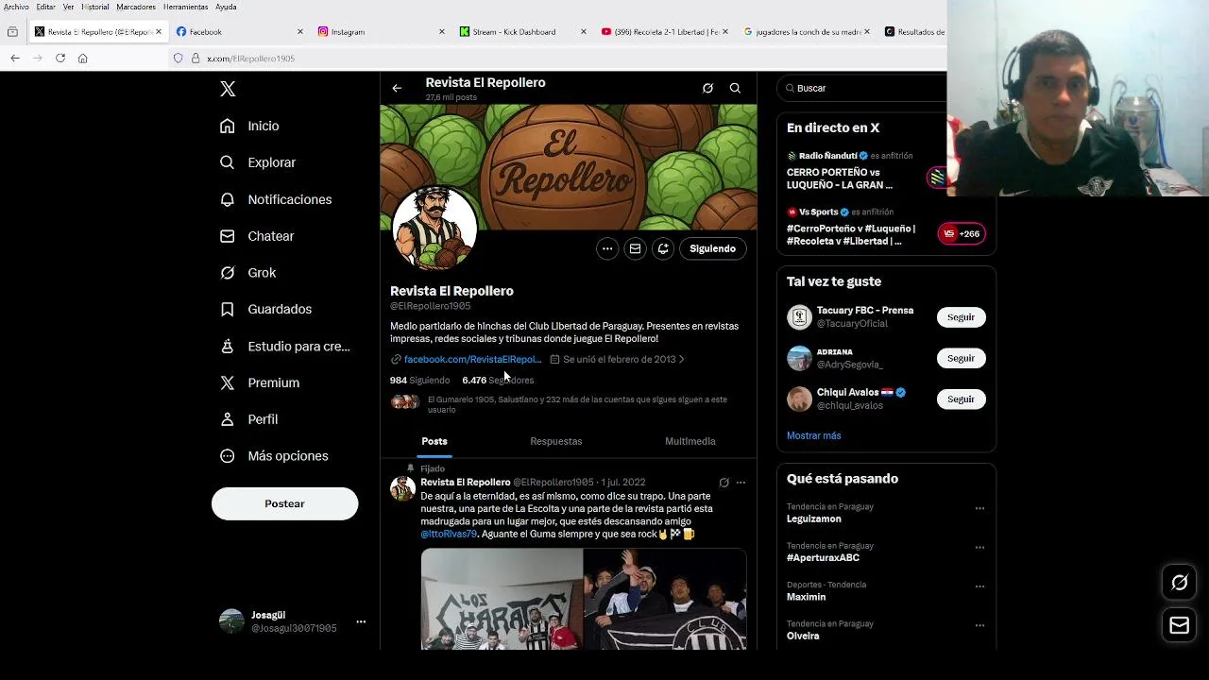Open Los Charatas photo in pinned post

pos(502,599)
